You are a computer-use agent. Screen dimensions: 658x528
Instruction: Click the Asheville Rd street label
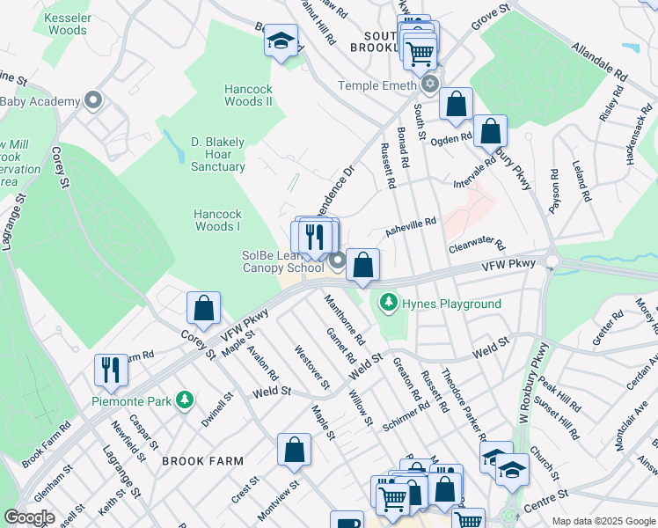pos(411,227)
